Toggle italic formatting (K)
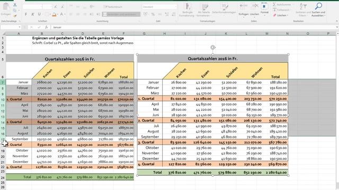Image resolution: width=339 pixels, height=190 pixels. click(x=33, y=14)
